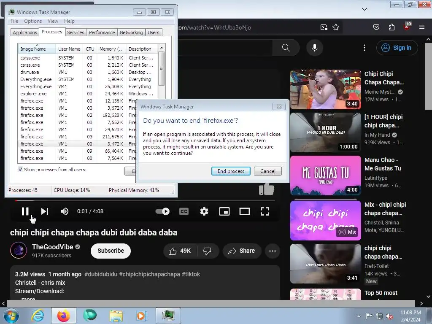
Task: Mute the video volume
Action: [x=65, y=211]
